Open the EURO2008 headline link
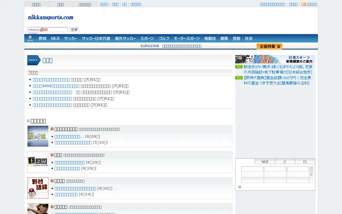342x214 pixels. (171, 46)
